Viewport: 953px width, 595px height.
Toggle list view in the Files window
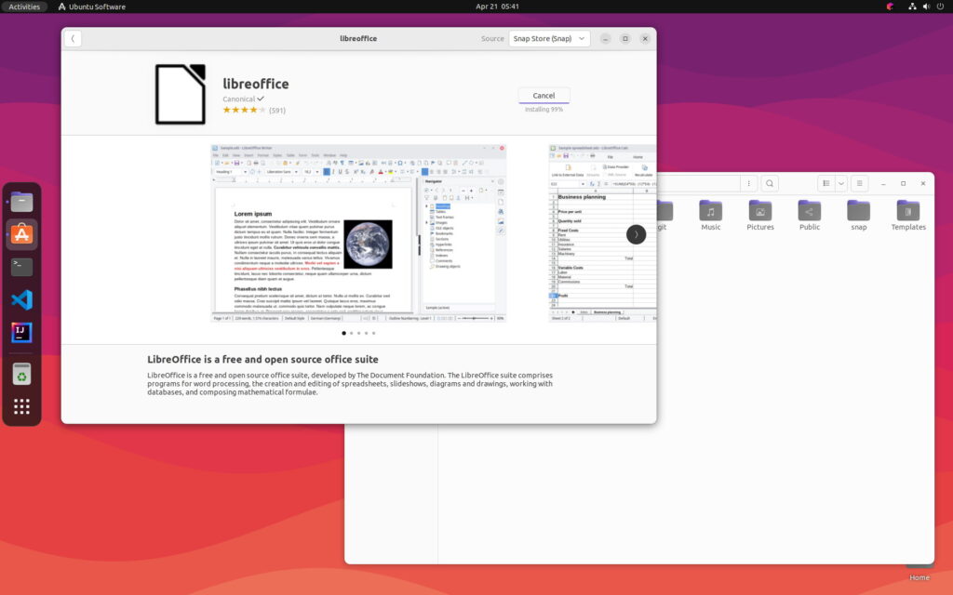tap(825, 184)
